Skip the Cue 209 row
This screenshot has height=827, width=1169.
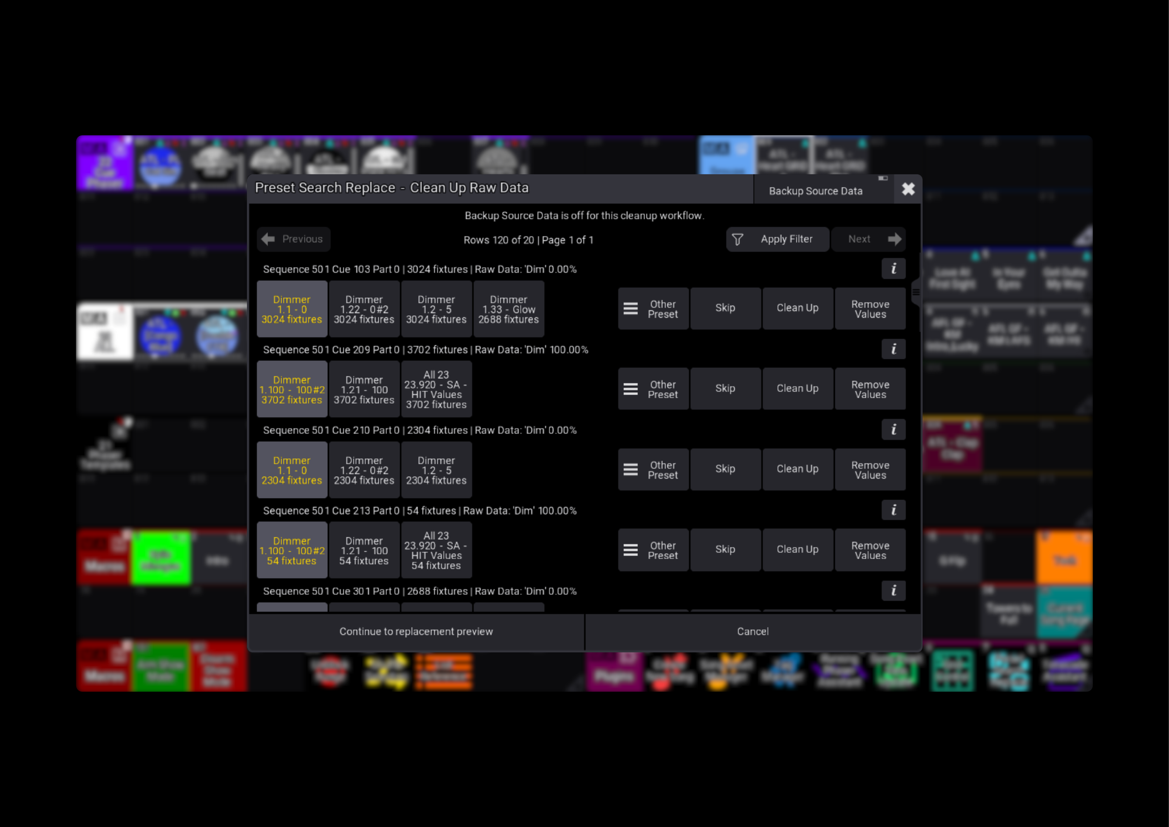click(x=726, y=389)
